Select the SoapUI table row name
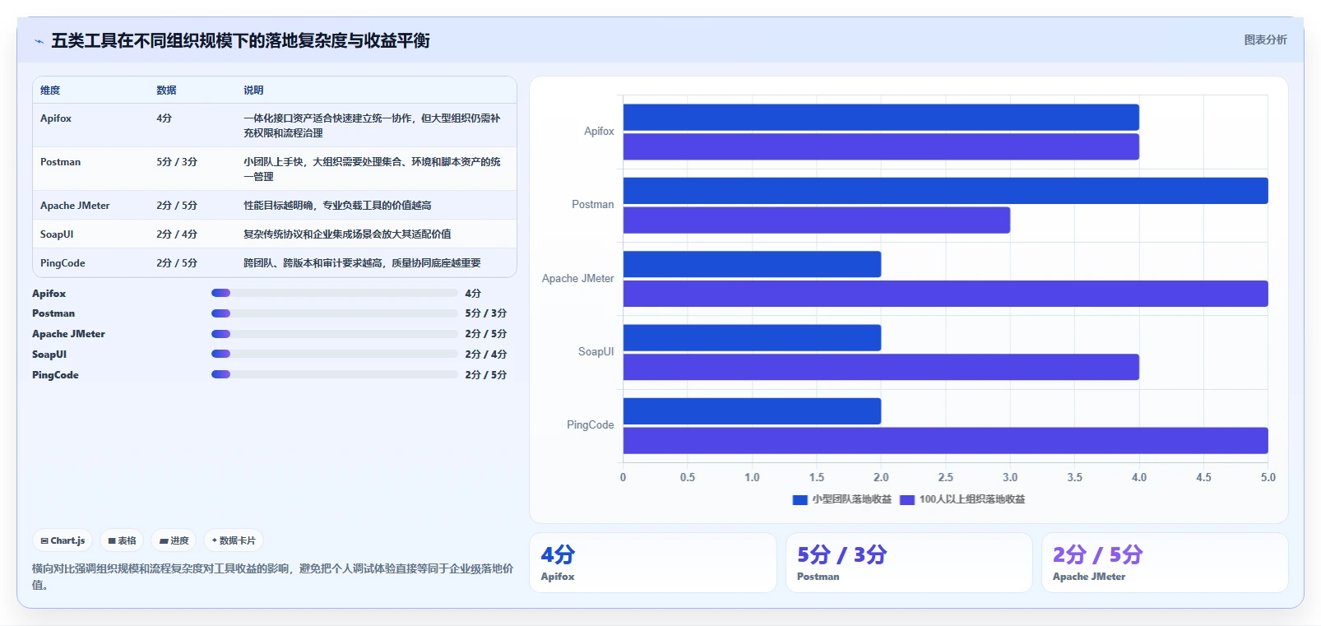 (x=57, y=234)
